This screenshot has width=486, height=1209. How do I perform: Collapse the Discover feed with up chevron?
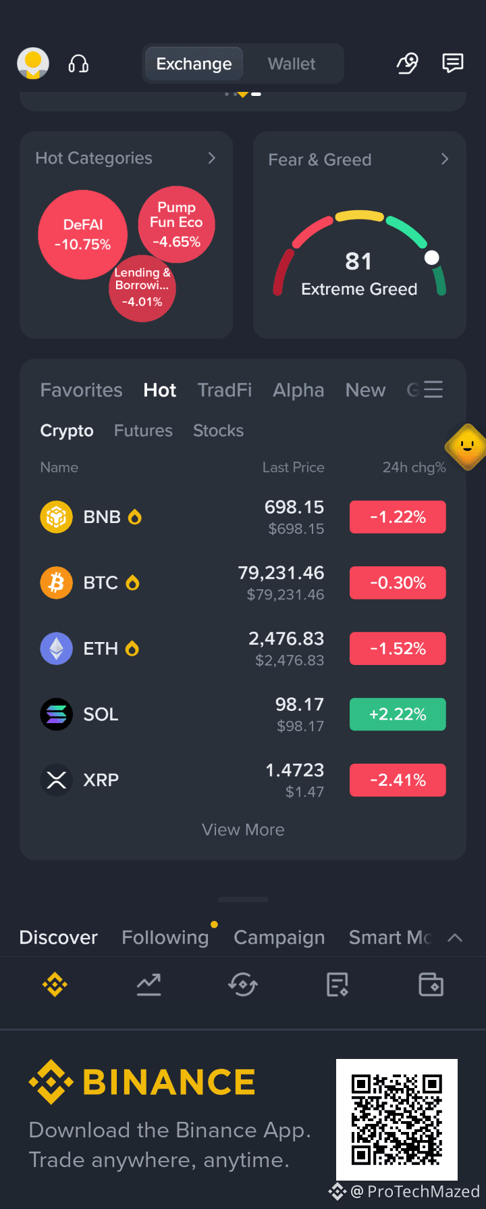(455, 937)
